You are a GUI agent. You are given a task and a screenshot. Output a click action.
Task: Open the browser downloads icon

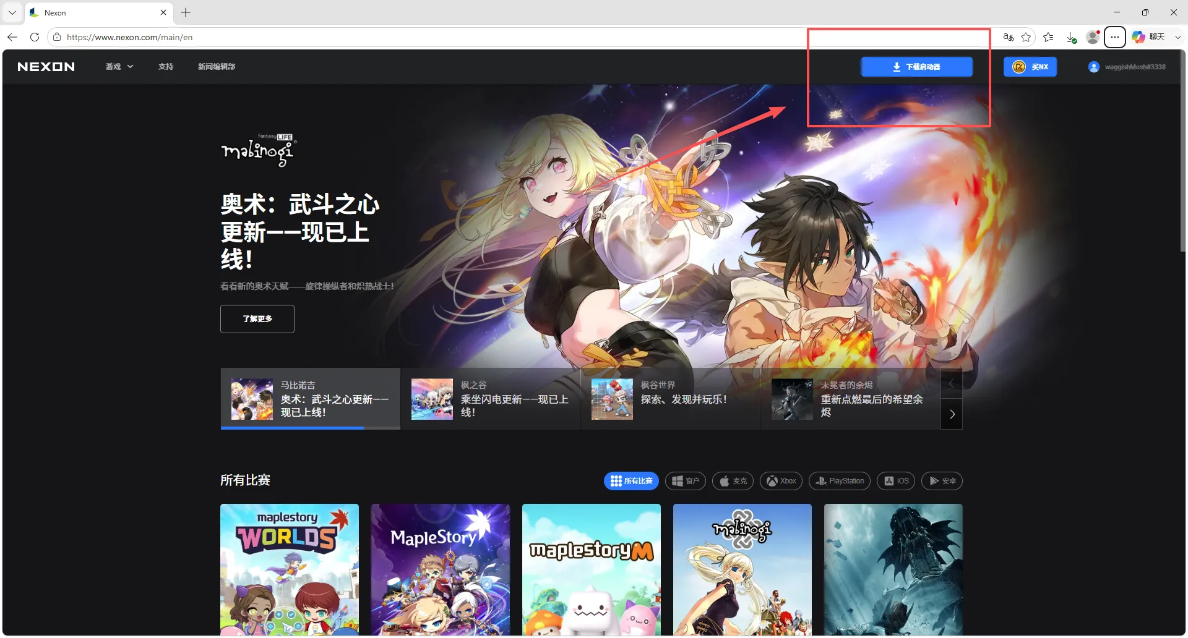coord(1071,37)
